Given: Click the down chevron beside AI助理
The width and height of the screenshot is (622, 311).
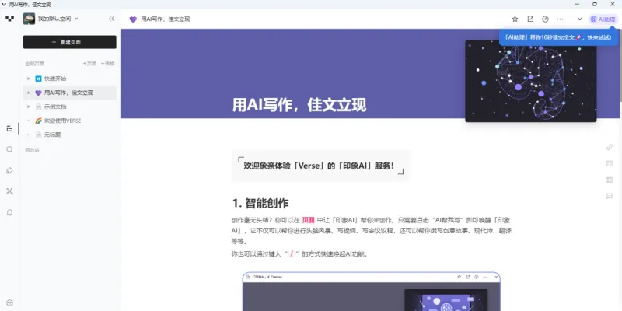Looking at the screenshot, I should pyautogui.click(x=579, y=19).
